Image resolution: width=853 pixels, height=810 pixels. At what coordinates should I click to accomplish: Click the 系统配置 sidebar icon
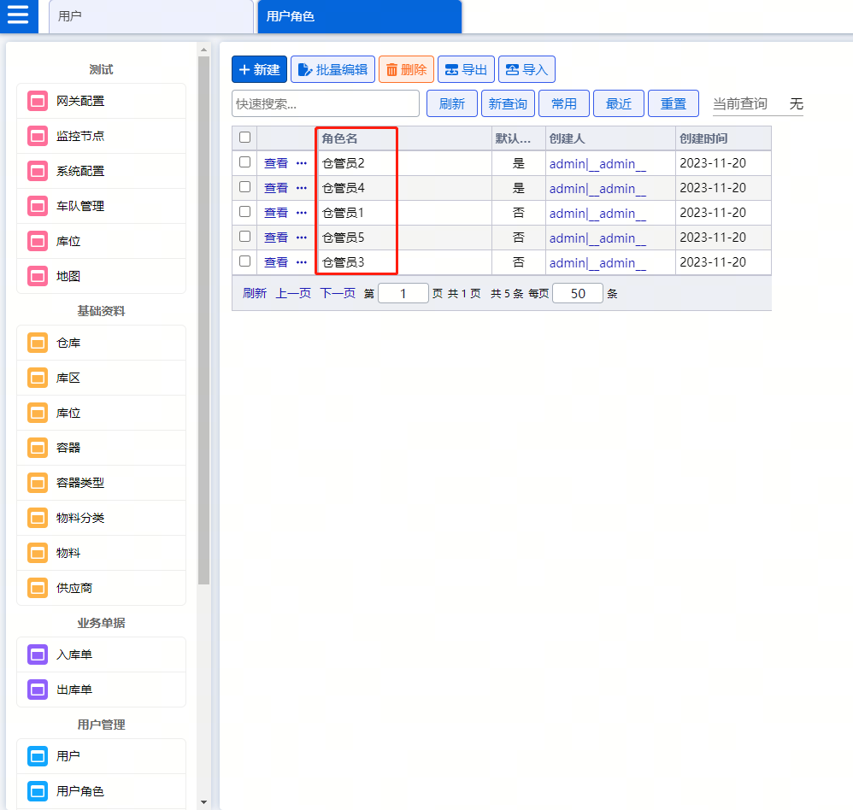coord(38,172)
